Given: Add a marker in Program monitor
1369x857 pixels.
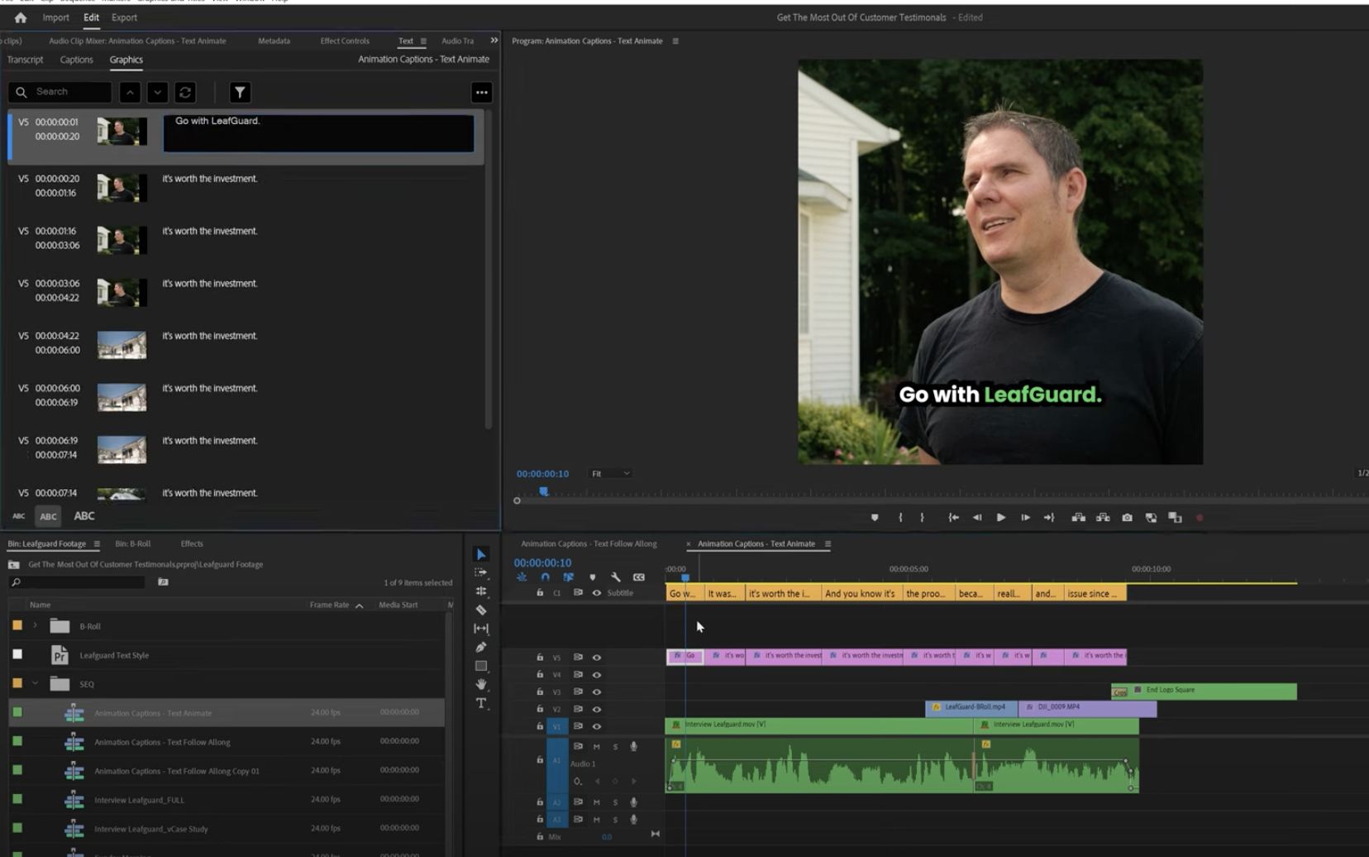Looking at the screenshot, I should point(875,518).
